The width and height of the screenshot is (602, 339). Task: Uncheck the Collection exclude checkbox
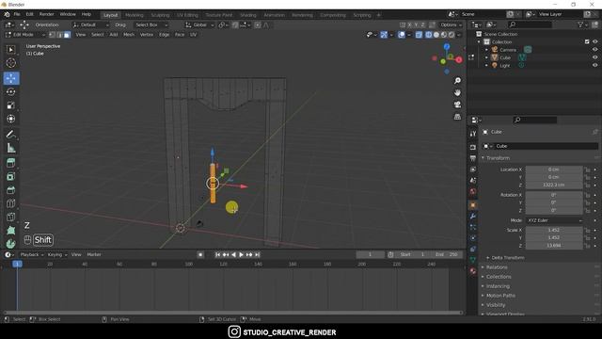coord(587,41)
